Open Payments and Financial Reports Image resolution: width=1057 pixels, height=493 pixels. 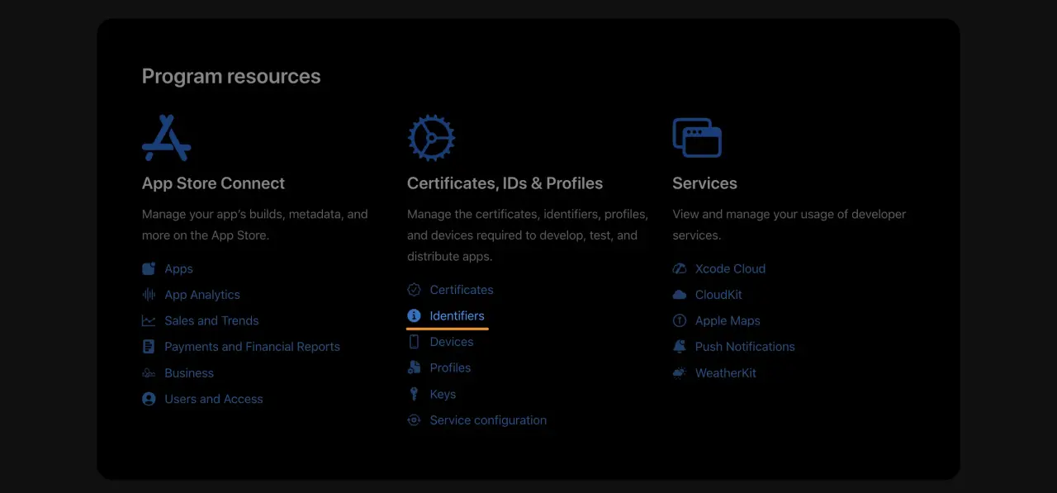tap(252, 347)
